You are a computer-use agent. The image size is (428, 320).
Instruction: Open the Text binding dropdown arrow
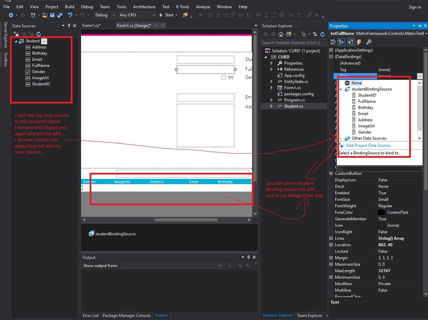click(x=420, y=76)
